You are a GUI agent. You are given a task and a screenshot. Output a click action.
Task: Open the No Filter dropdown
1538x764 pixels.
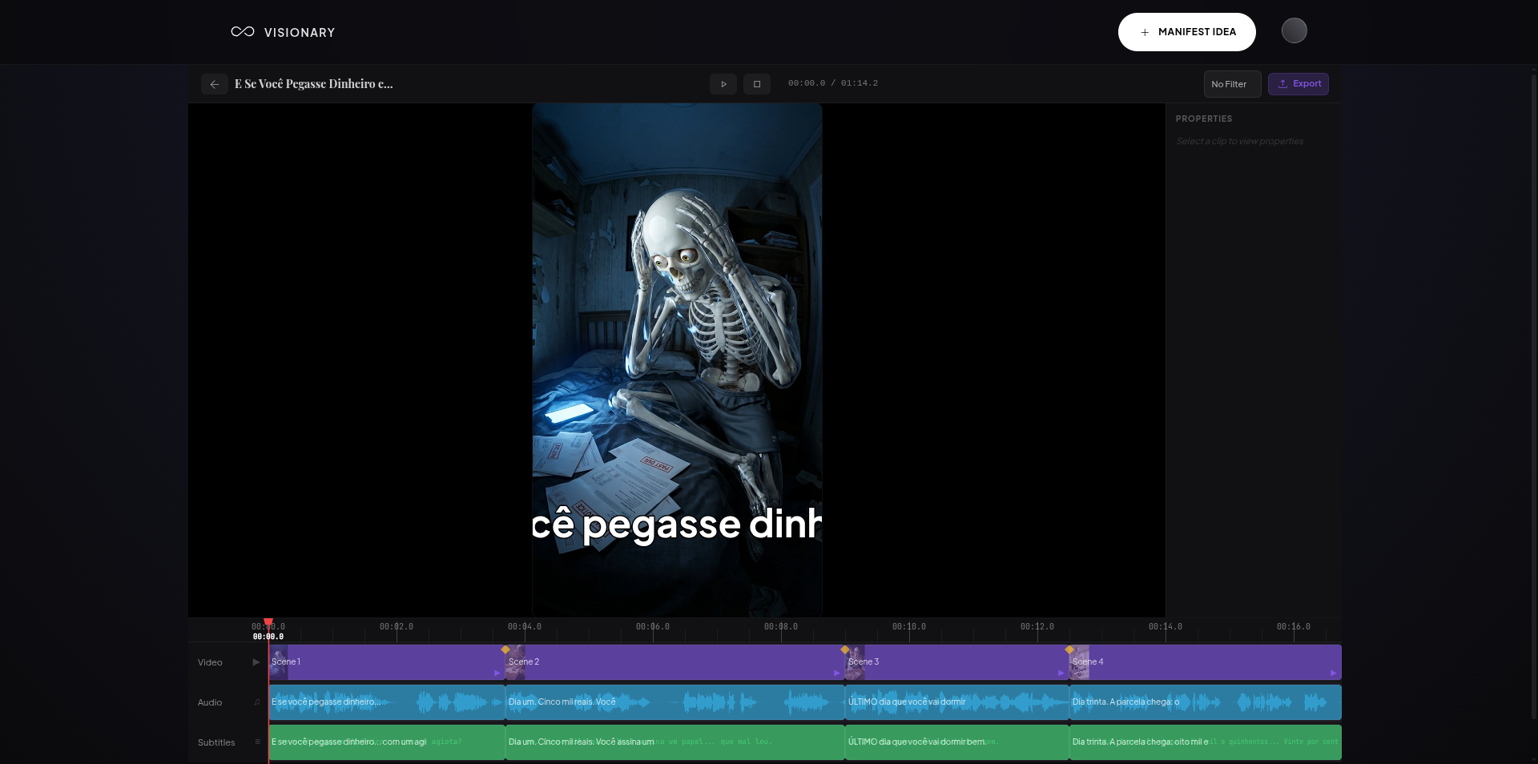[1231, 84]
